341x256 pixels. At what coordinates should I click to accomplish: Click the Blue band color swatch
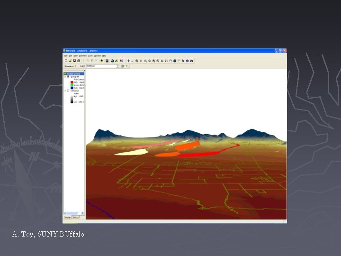(72, 88)
